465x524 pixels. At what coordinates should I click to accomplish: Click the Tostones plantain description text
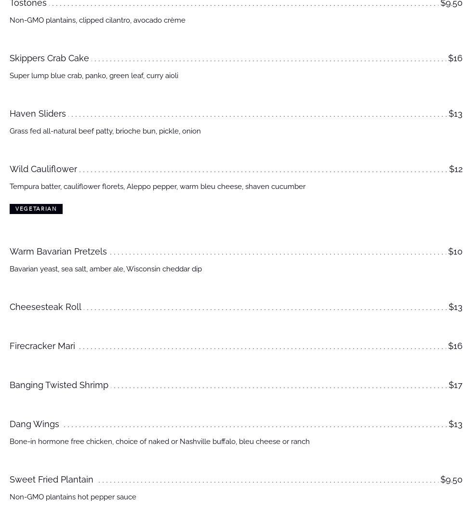point(97,20)
